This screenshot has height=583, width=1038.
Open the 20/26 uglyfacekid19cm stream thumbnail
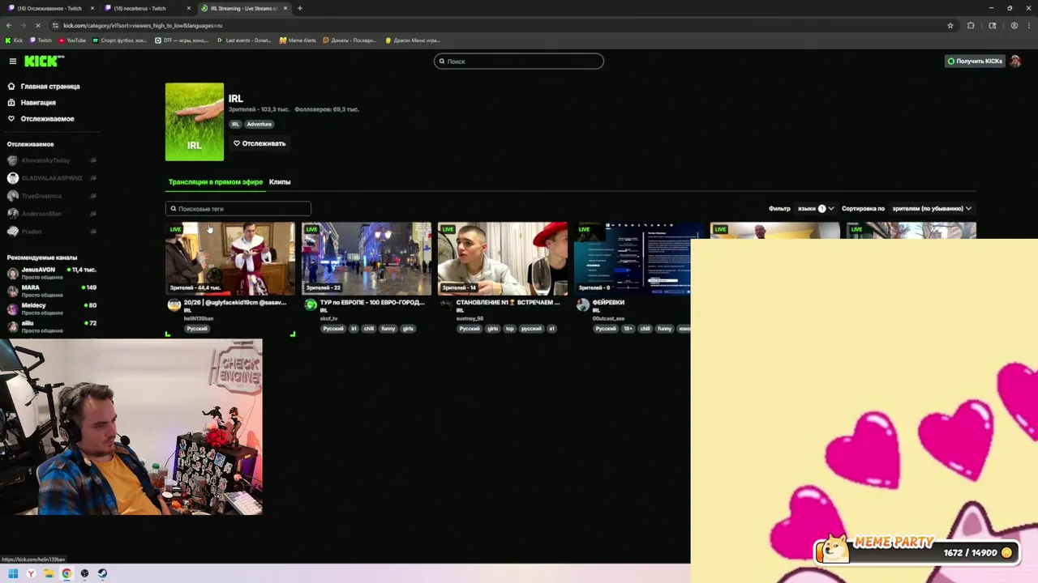pyautogui.click(x=230, y=258)
